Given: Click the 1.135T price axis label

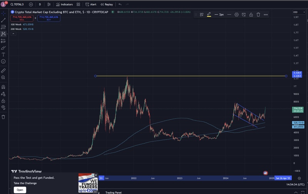Looking at the screenshot, I should click(x=297, y=74).
